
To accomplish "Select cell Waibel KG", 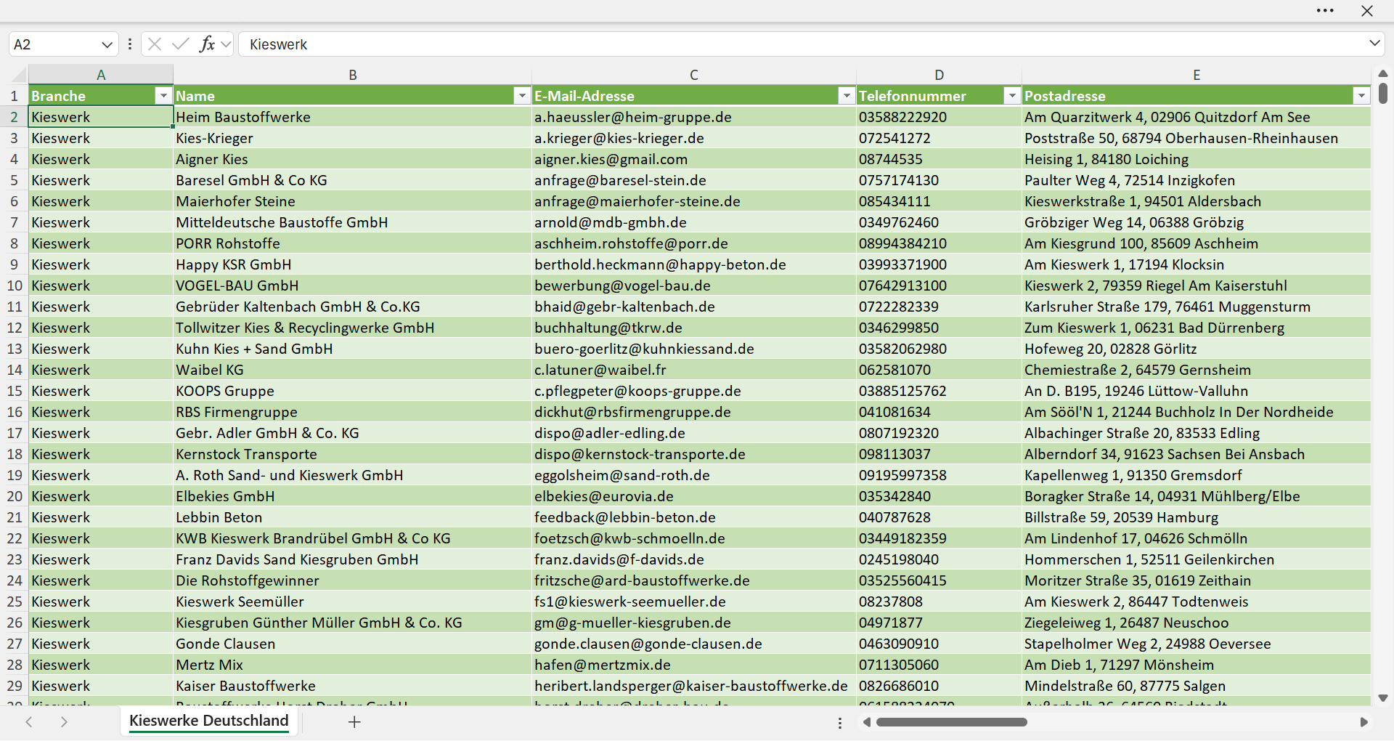I will pyautogui.click(x=353, y=370).
